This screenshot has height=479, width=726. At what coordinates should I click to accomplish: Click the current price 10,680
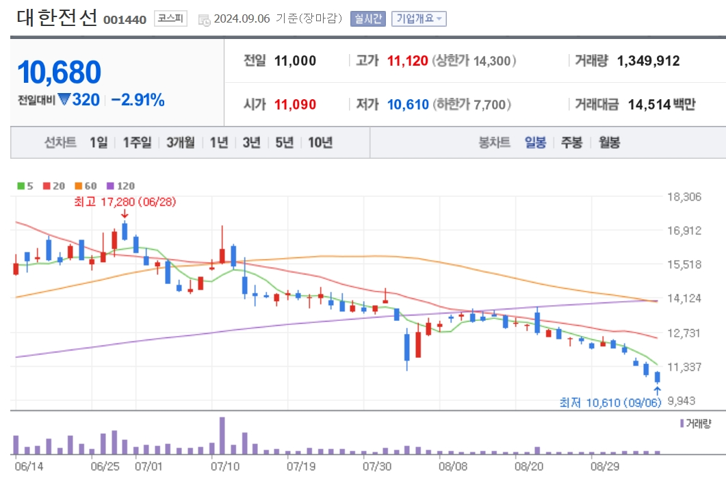click(x=59, y=73)
